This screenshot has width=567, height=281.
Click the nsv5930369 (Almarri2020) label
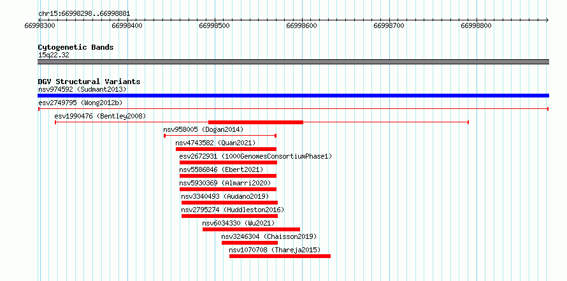pyautogui.click(x=225, y=183)
